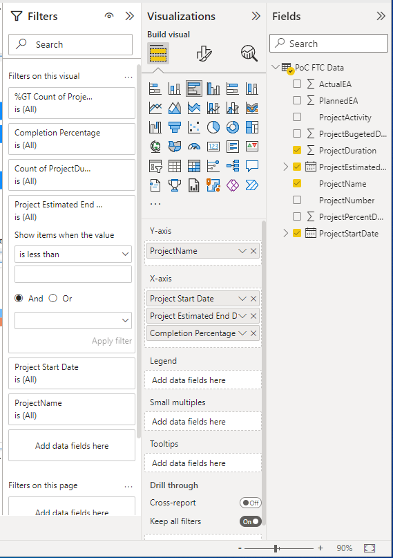This screenshot has height=558, width=393.
Task: Select the Power Apps visual icon
Action: (x=232, y=185)
